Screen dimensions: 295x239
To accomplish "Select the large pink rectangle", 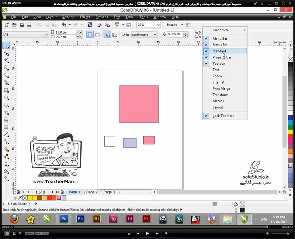I will pos(139,104).
